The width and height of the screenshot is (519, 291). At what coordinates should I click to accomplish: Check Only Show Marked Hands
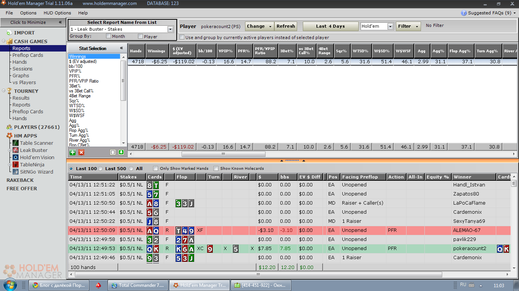[155, 169]
